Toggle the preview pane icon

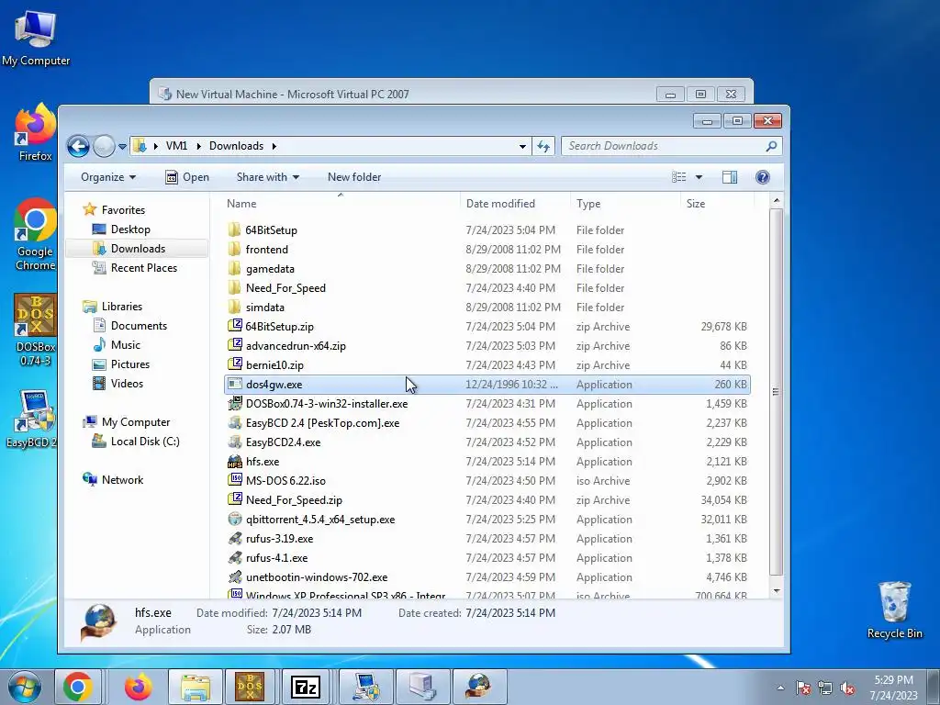click(730, 177)
